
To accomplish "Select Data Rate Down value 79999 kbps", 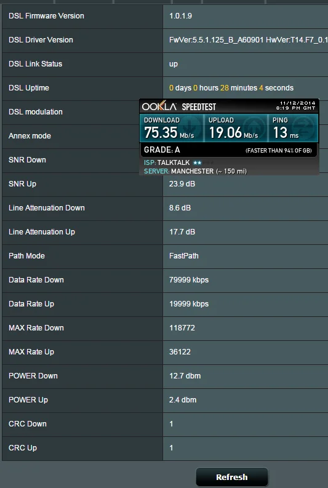I will 189,280.
